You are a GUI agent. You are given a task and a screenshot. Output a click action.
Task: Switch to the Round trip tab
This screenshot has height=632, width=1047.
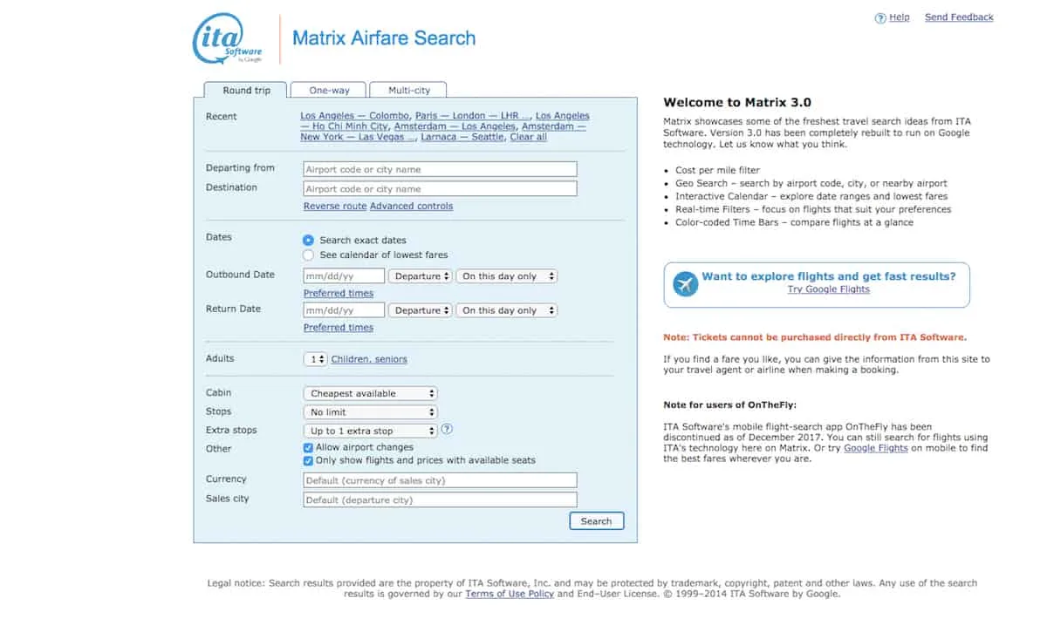click(x=246, y=90)
